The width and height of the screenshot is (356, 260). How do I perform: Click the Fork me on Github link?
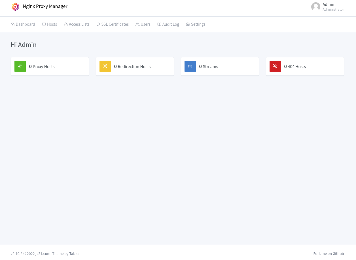tap(329, 254)
